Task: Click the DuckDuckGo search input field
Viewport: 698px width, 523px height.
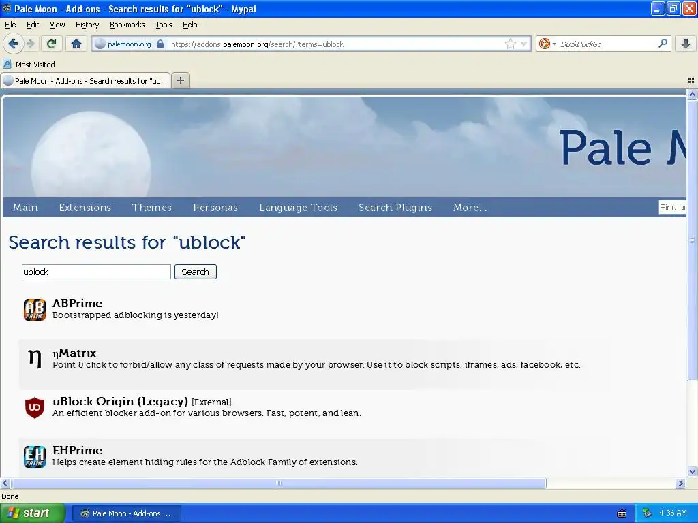Action: (x=607, y=44)
